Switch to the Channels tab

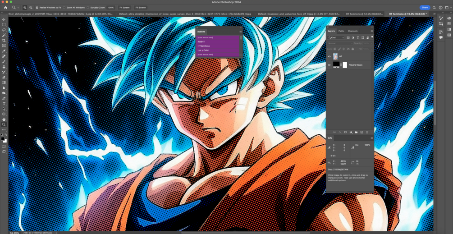pos(352,31)
